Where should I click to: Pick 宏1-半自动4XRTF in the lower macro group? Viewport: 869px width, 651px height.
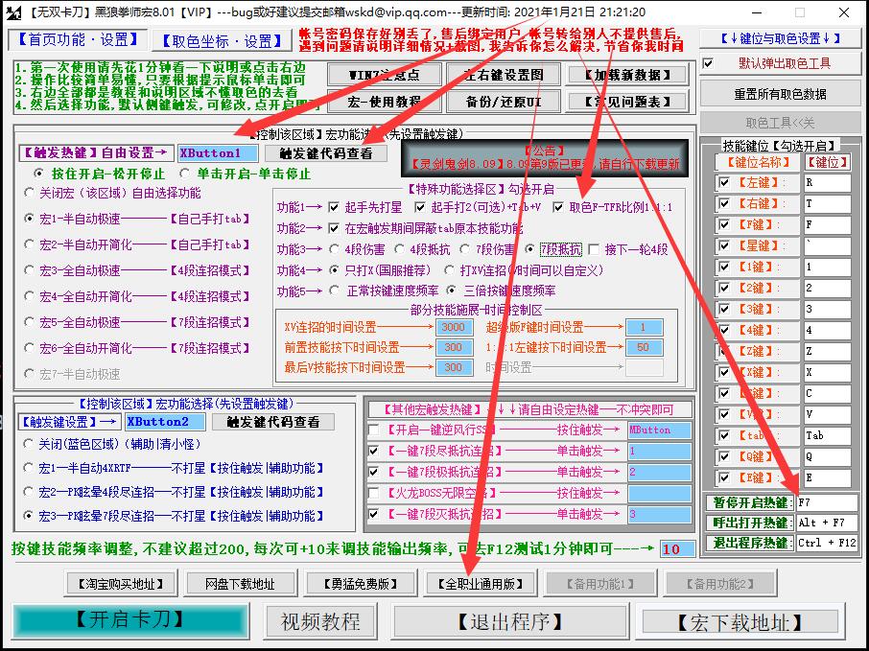point(29,469)
